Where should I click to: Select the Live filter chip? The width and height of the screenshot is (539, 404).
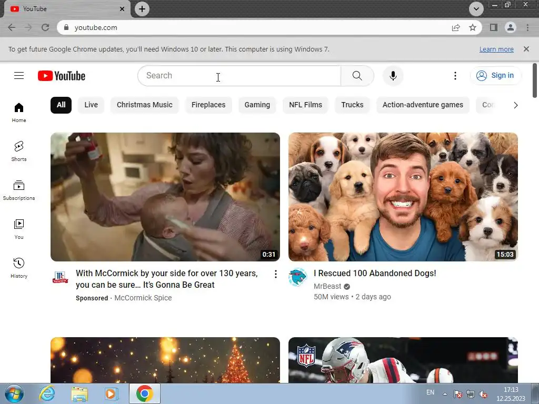click(91, 105)
